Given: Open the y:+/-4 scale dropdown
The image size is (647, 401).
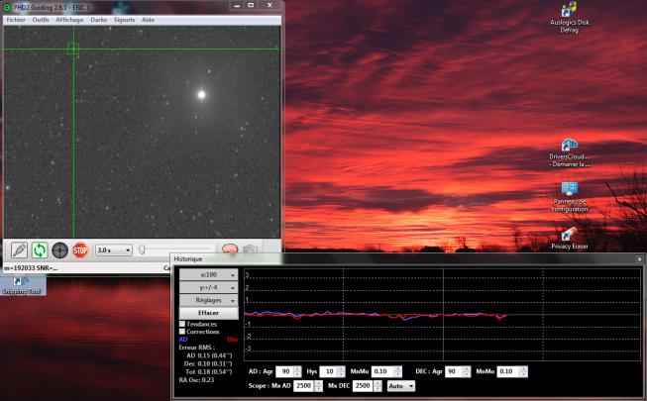Looking at the screenshot, I should pyautogui.click(x=209, y=287).
